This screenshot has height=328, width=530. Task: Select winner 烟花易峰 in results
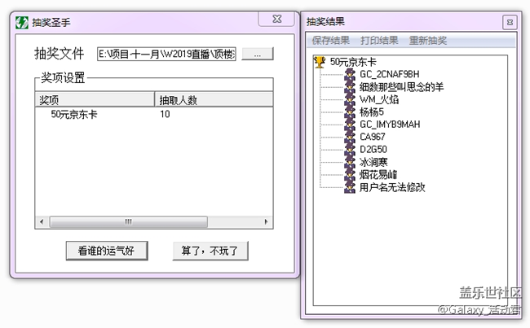[x=378, y=175]
